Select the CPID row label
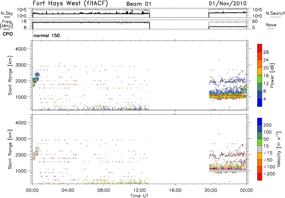This screenshot has width=285, height=198. click(7, 34)
